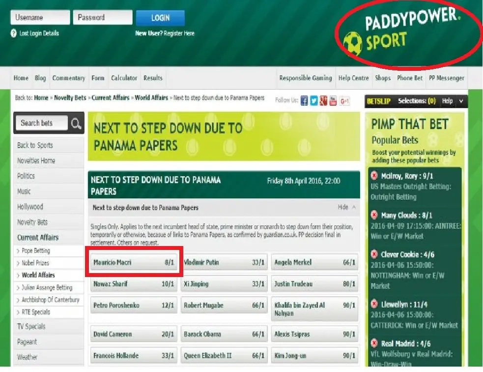
Task: Select Petro Poroshenko at 12/1
Action: point(134,306)
